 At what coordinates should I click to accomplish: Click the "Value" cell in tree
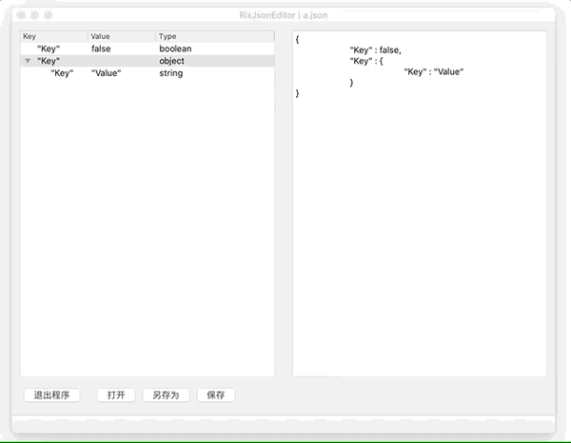pos(106,73)
